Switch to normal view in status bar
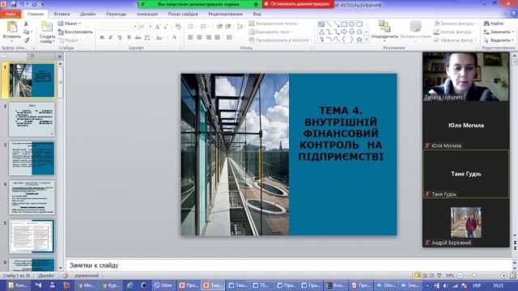The image size is (518, 291). (x=418, y=275)
